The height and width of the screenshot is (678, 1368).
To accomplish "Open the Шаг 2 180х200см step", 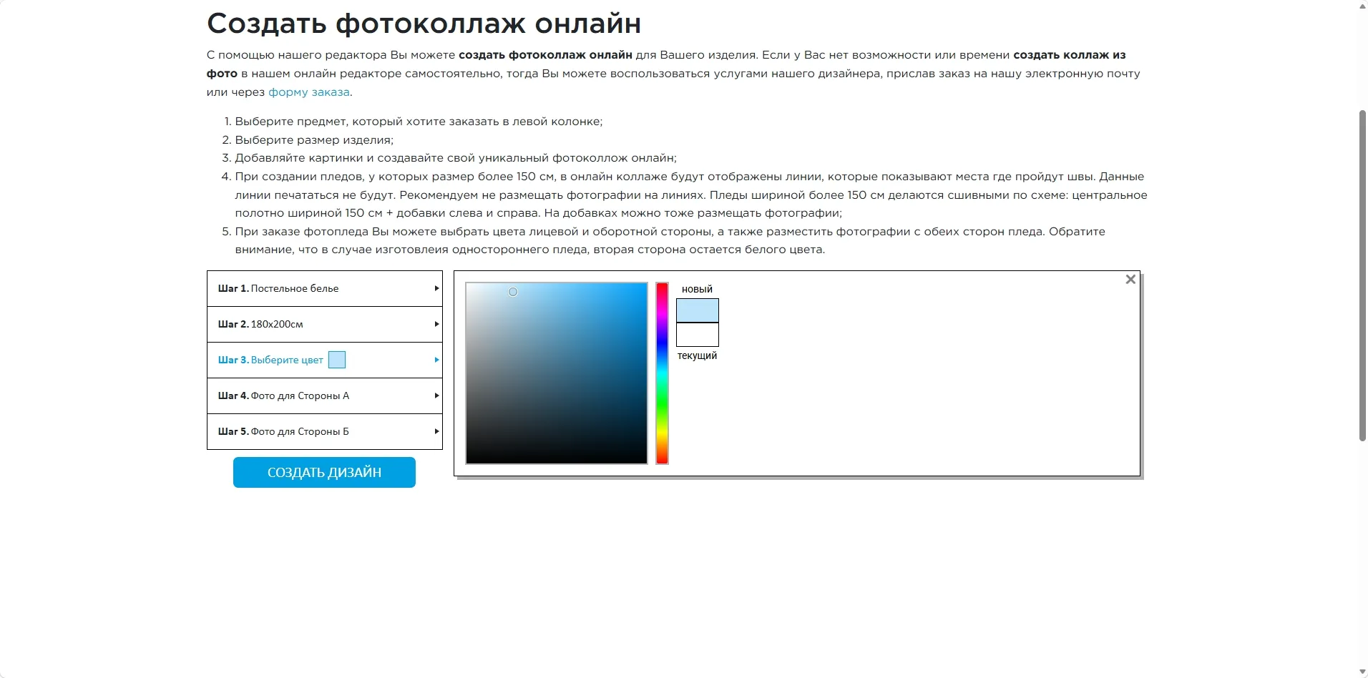I will [x=325, y=324].
